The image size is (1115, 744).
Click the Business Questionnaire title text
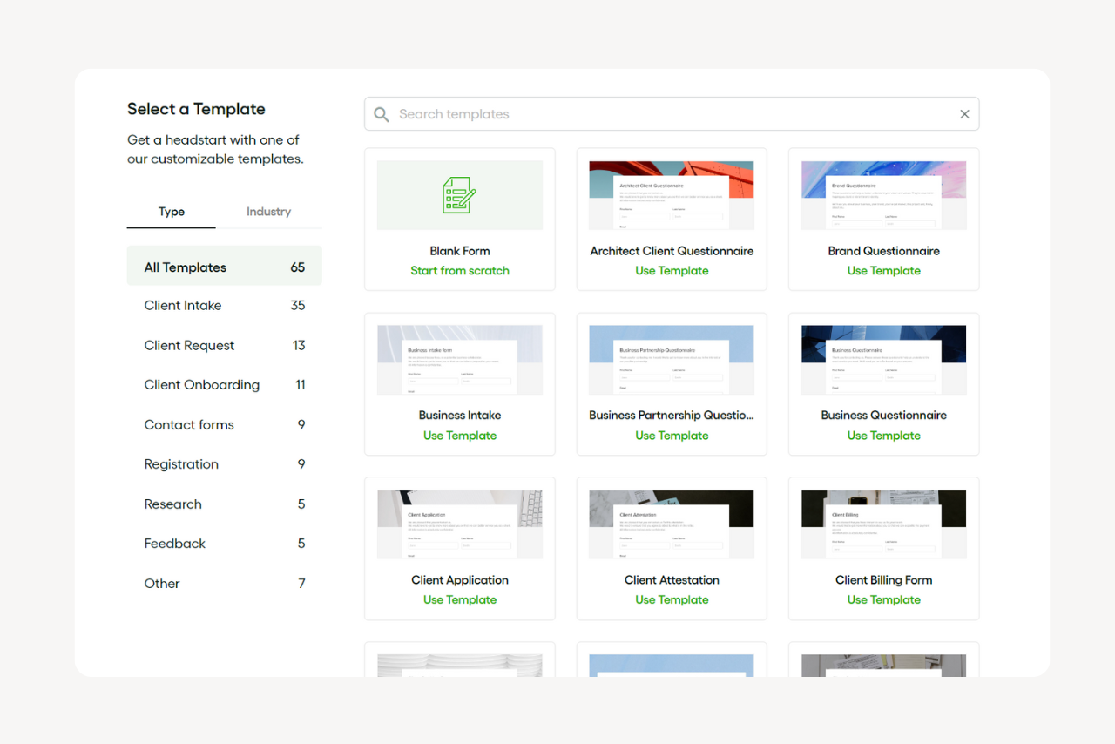[x=884, y=416]
